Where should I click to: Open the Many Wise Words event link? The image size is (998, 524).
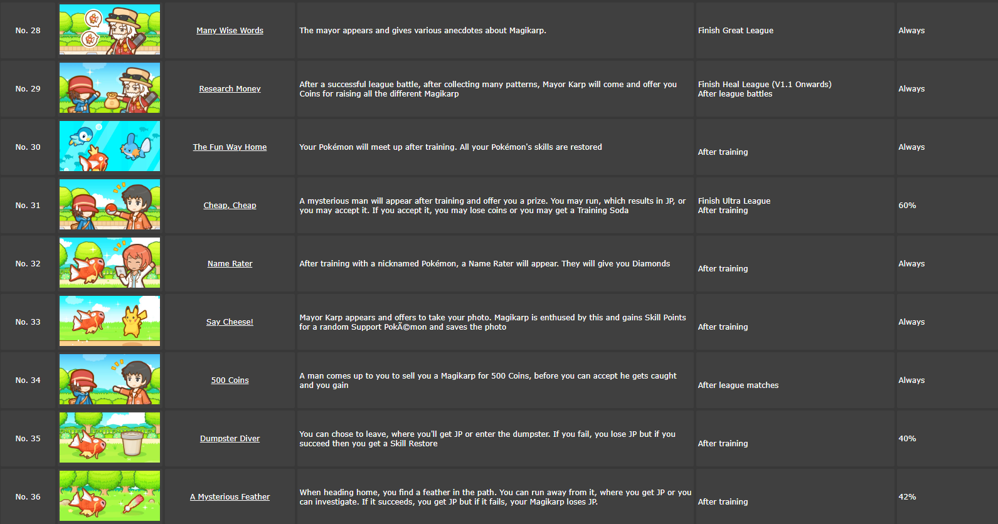(x=230, y=30)
